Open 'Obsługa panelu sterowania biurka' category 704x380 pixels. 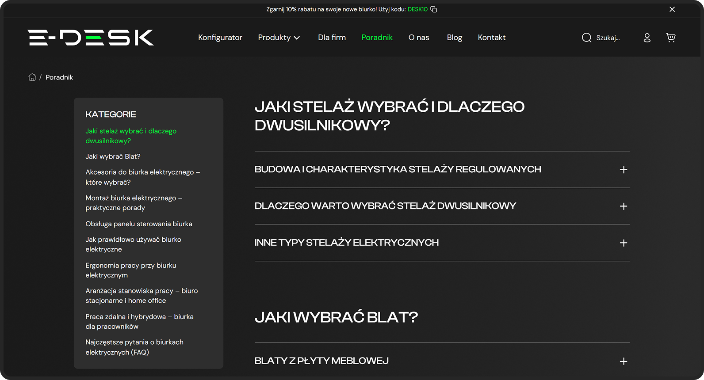coord(139,224)
